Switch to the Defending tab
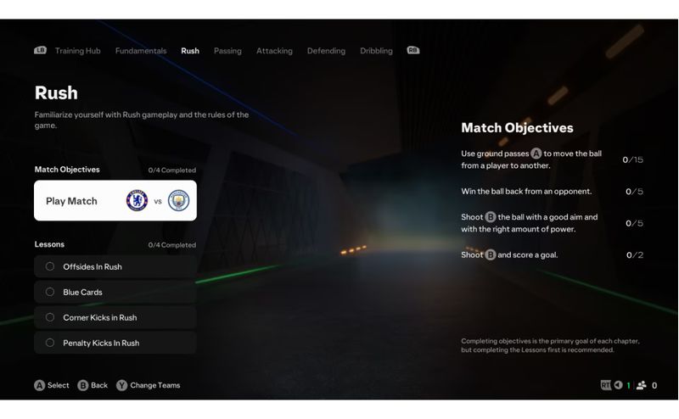Screen dimensions: 679x419 pyautogui.click(x=326, y=51)
